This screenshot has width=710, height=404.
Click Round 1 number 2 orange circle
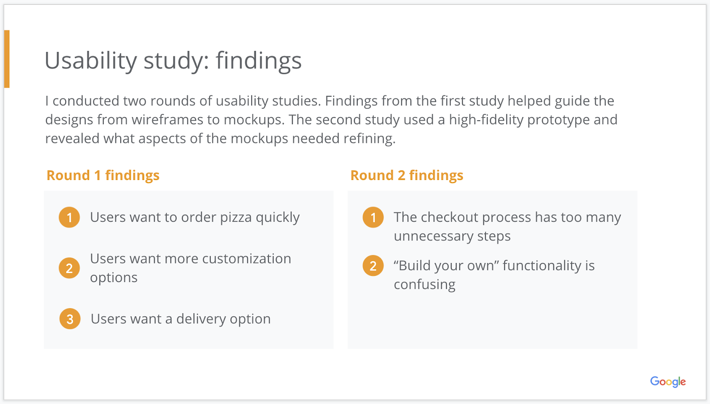[x=69, y=268]
